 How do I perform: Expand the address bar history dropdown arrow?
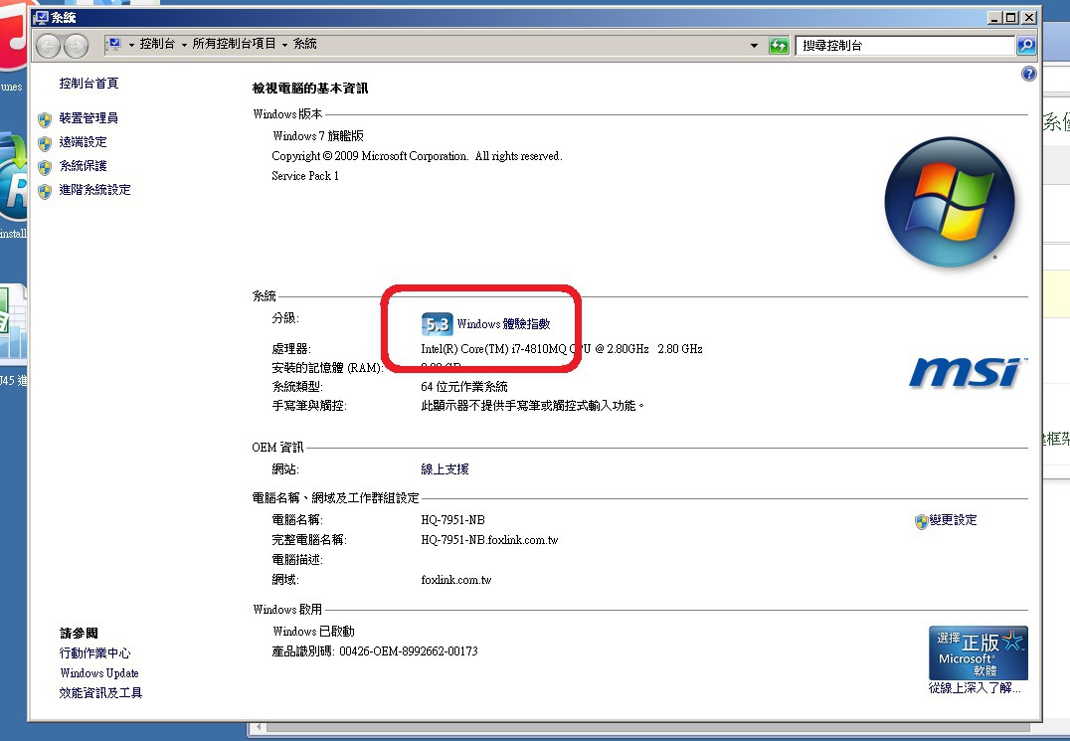(754, 46)
